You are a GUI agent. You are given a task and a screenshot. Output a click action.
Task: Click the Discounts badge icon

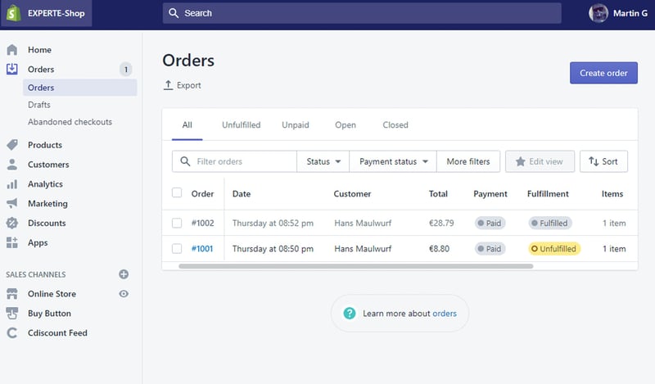click(12, 223)
